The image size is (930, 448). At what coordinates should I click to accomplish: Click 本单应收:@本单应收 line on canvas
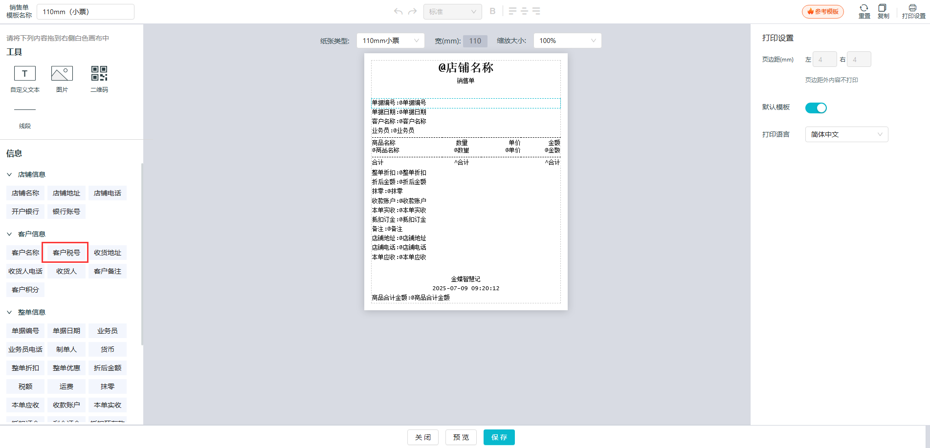tap(399, 257)
